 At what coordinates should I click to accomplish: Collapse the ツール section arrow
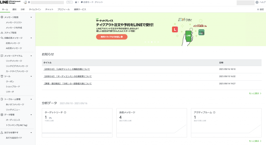(x=31, y=76)
